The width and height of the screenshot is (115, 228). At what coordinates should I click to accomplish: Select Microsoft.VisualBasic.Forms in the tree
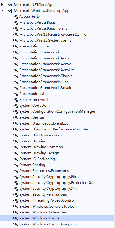(43, 28)
